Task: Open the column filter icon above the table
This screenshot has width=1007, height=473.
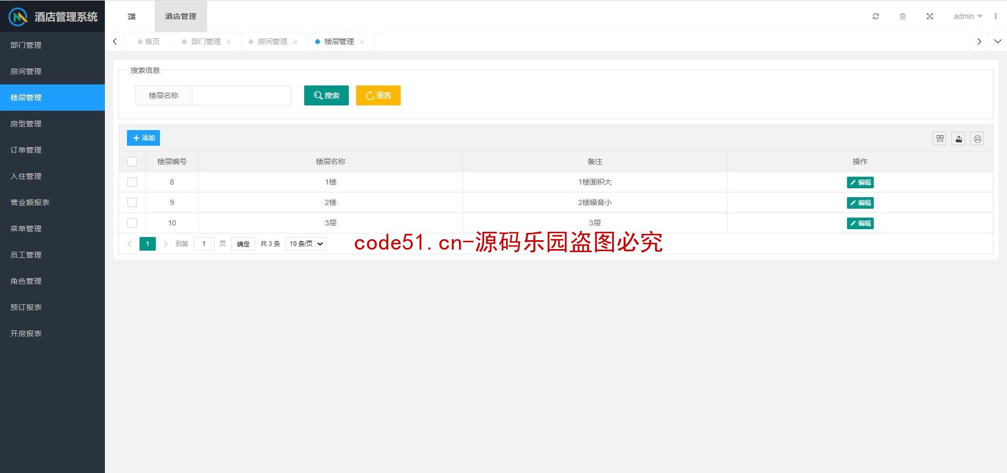Action: click(x=939, y=138)
